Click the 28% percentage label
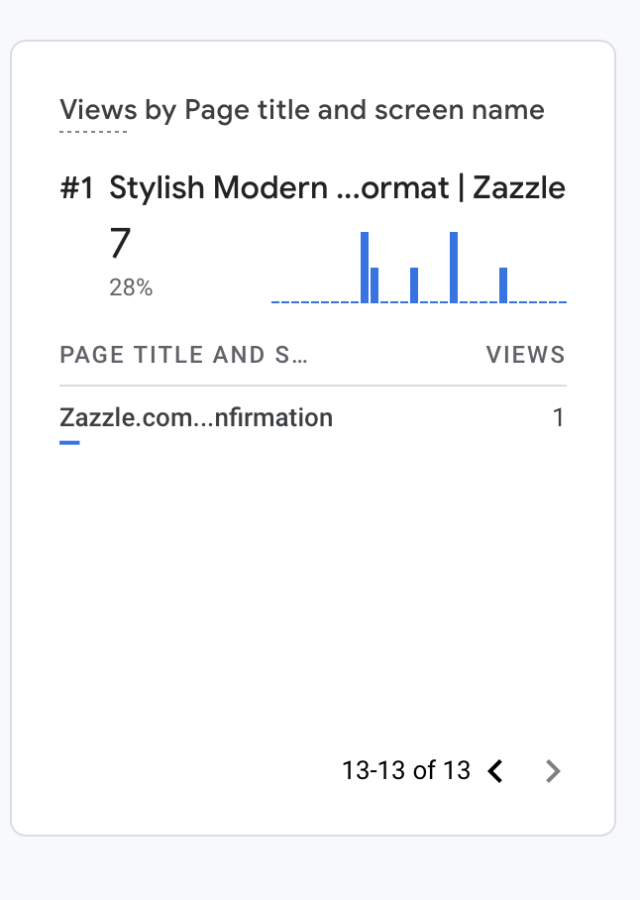 131,287
